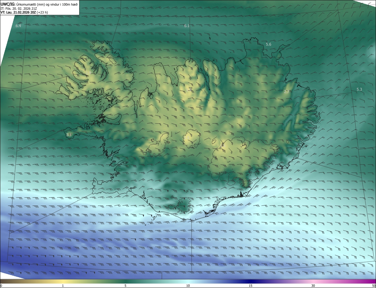Click the 6.1 value label
The height and width of the screenshot is (288, 376).
(x=187, y=26)
